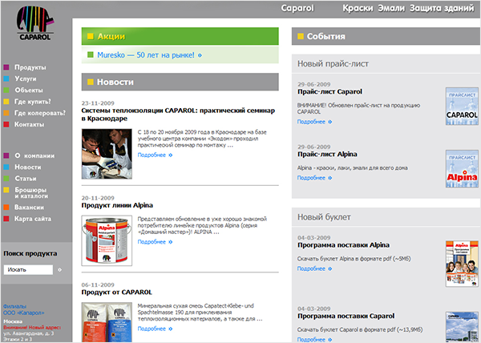Open the Продукт от CAPAROL headline
481x343 pixels.
click(116, 293)
